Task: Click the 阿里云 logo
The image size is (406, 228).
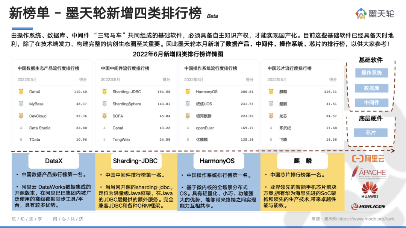Action: pos(368,158)
